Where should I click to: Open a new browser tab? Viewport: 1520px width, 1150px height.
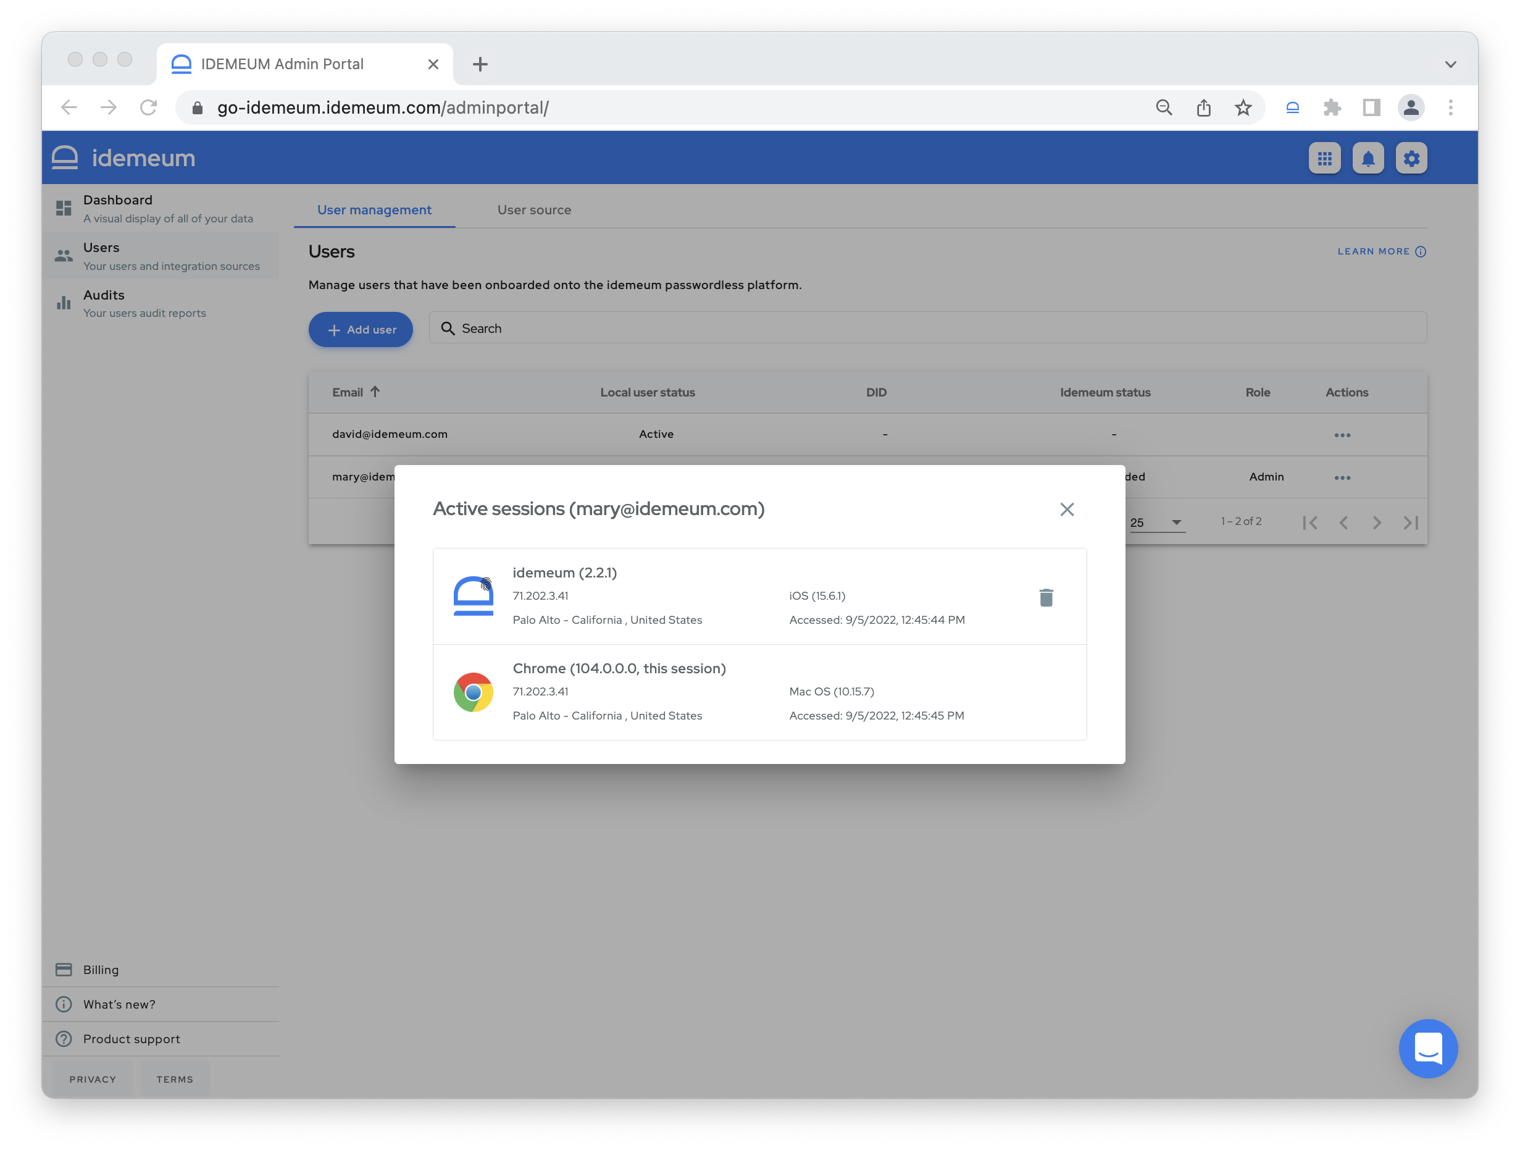[x=480, y=64]
